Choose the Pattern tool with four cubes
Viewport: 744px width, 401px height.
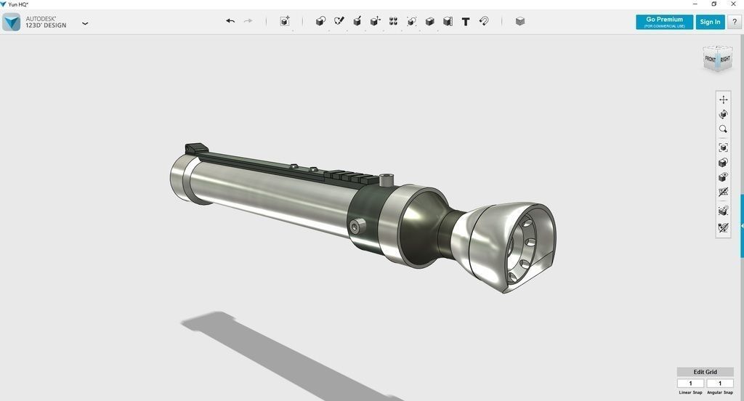[393, 21]
